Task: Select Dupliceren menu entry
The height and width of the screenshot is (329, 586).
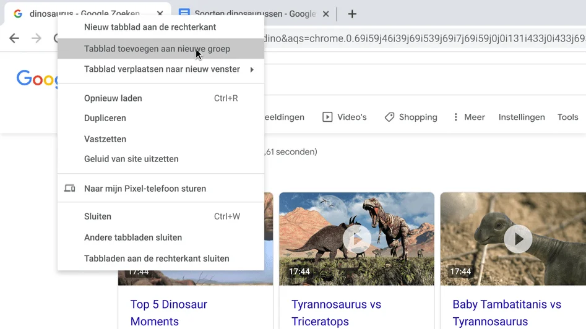Action: click(x=161, y=118)
